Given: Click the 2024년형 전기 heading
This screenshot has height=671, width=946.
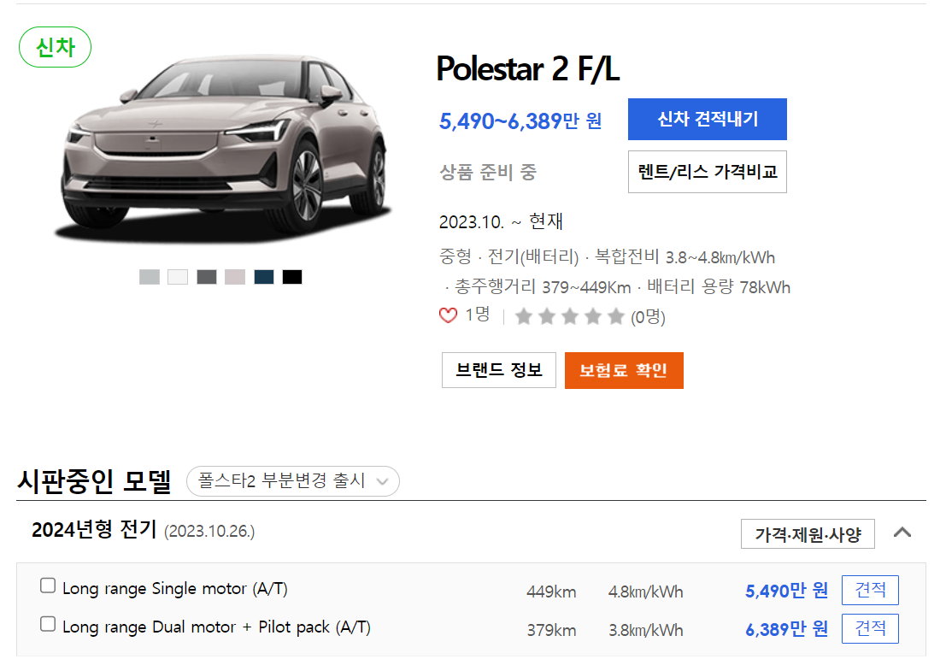Looking at the screenshot, I should point(93,530).
